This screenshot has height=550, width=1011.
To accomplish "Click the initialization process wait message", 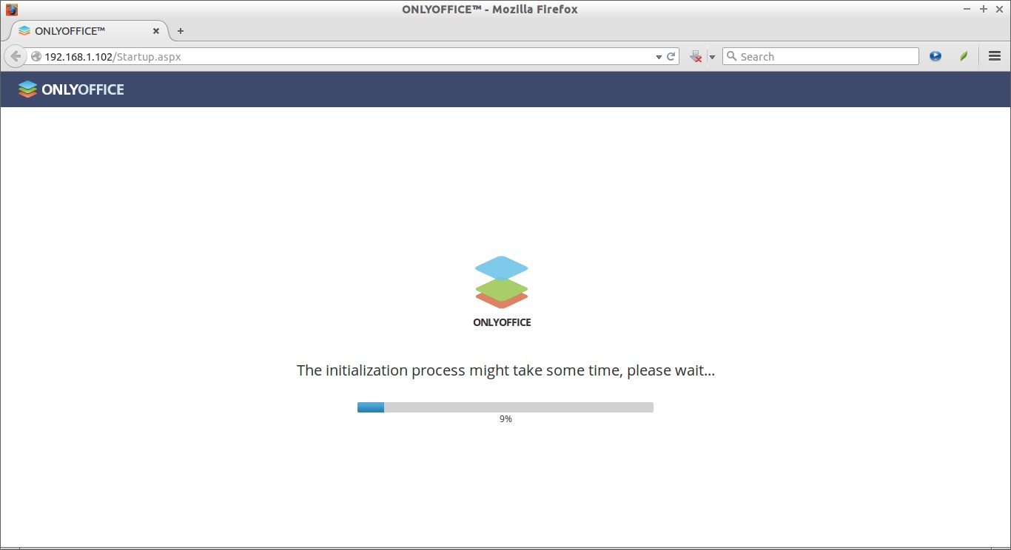I will coord(505,370).
